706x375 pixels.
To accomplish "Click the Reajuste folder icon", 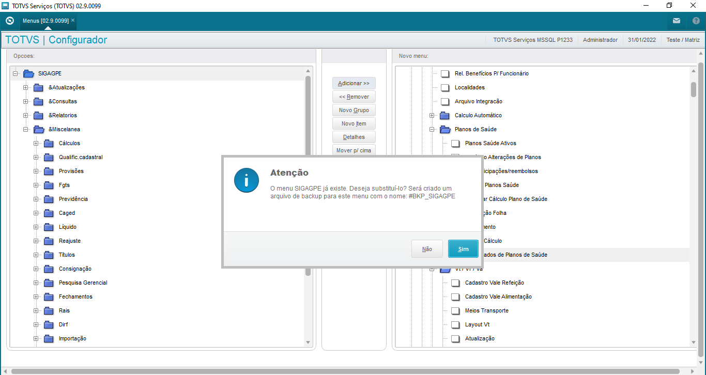I will point(49,241).
